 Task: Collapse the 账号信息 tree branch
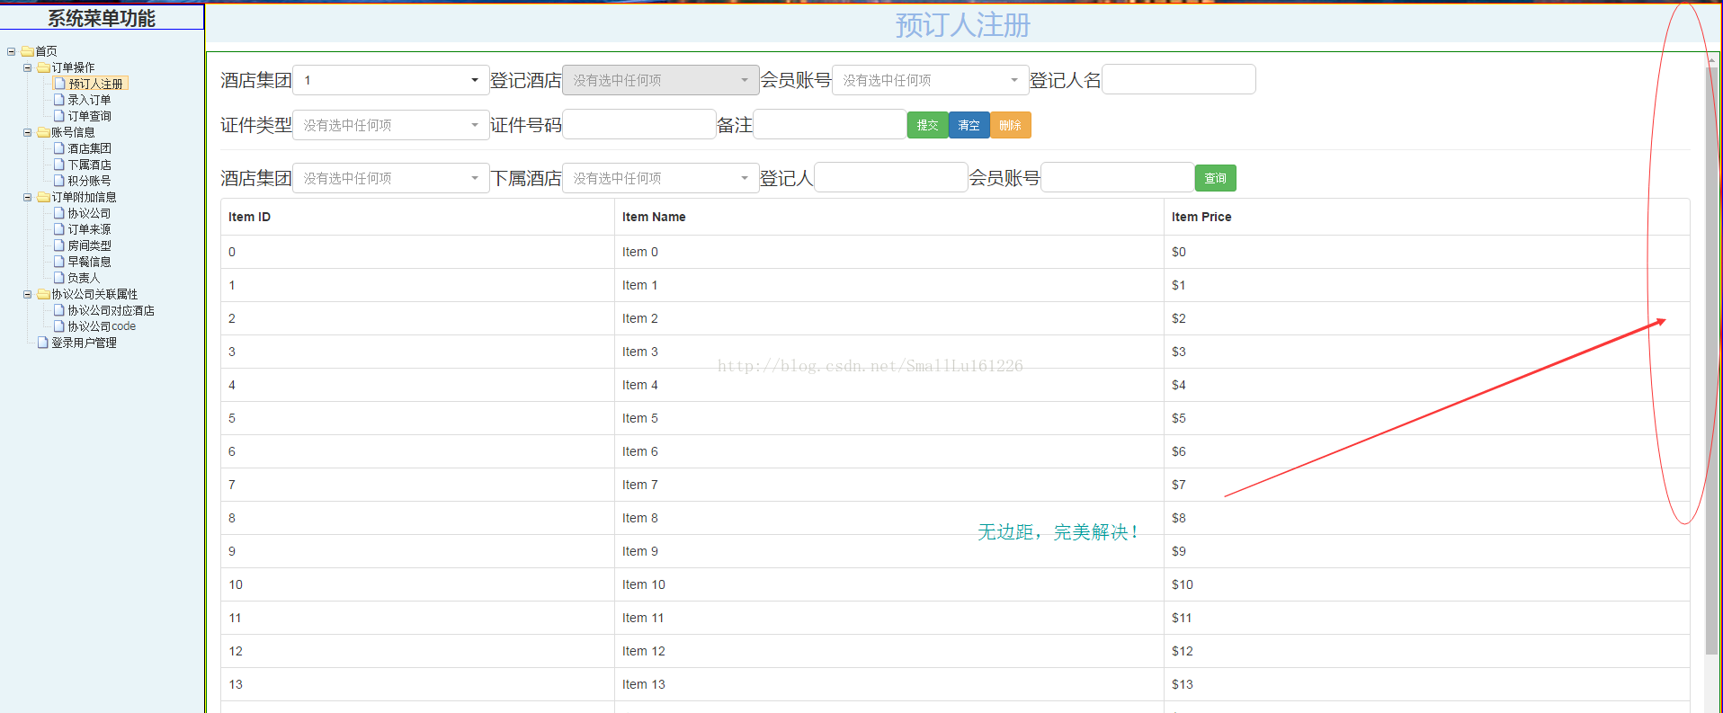(27, 132)
